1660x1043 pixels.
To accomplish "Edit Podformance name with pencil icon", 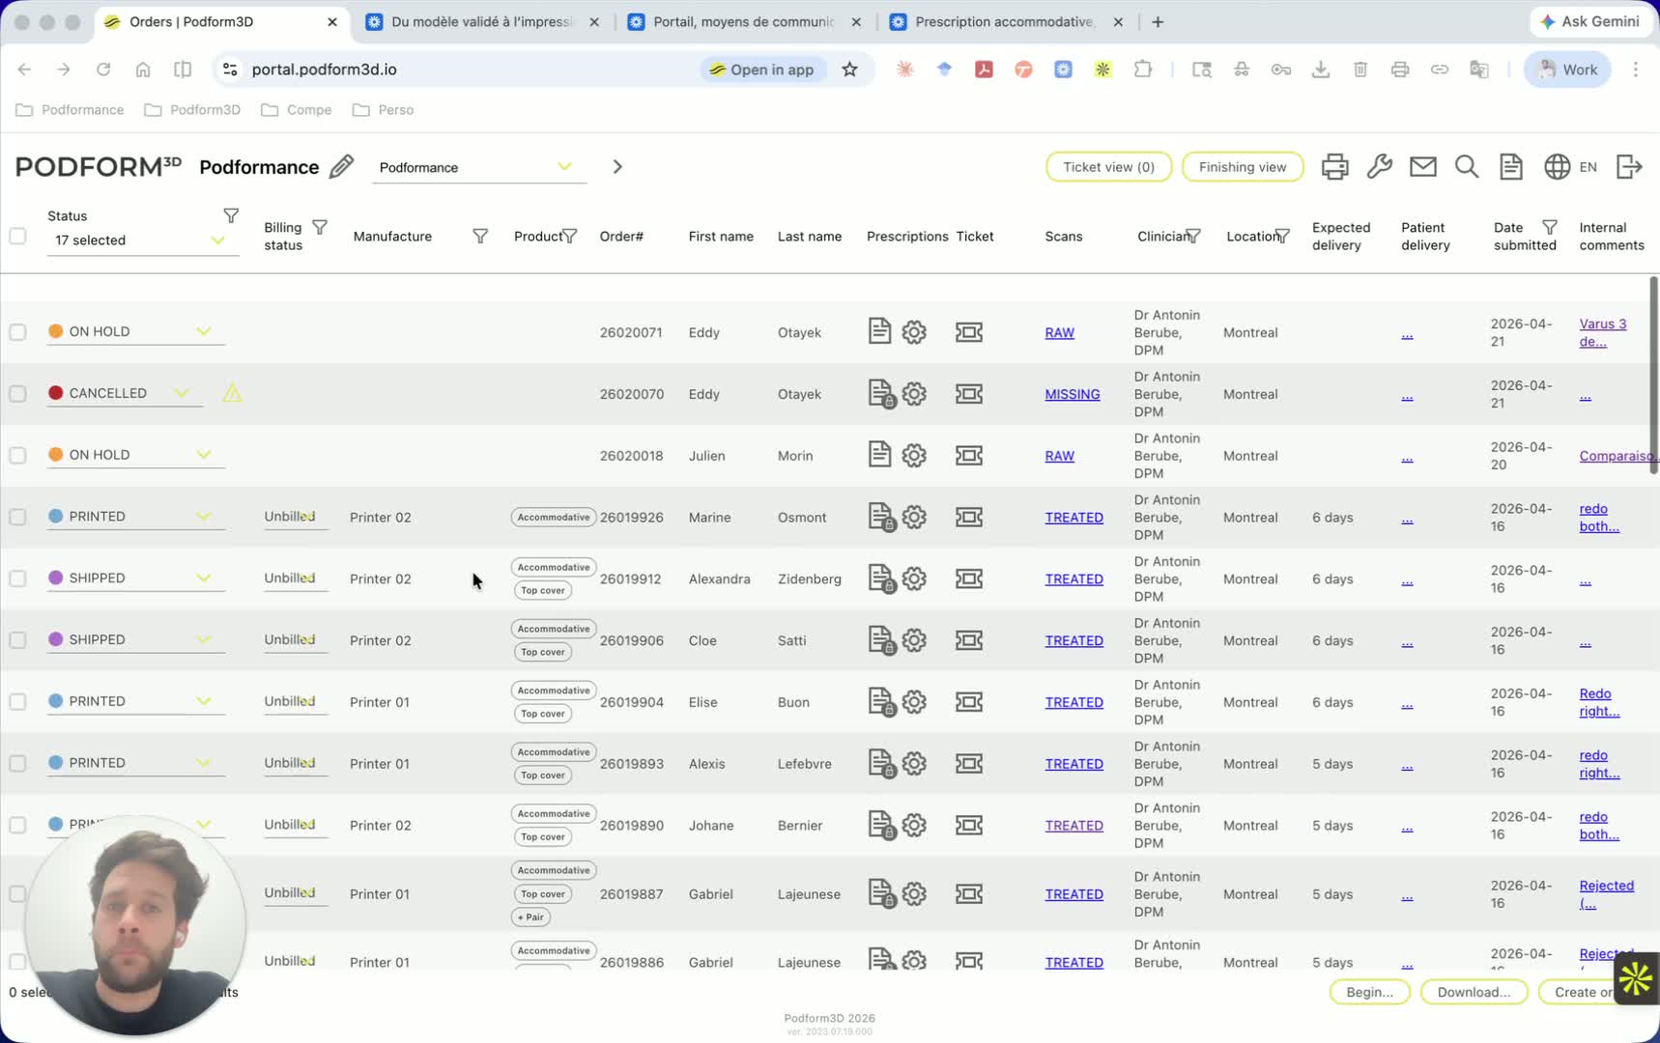I will [x=341, y=167].
